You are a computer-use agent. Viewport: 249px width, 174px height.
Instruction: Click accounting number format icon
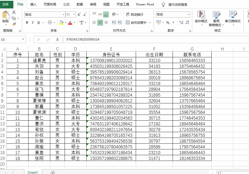[x=159, y=23]
